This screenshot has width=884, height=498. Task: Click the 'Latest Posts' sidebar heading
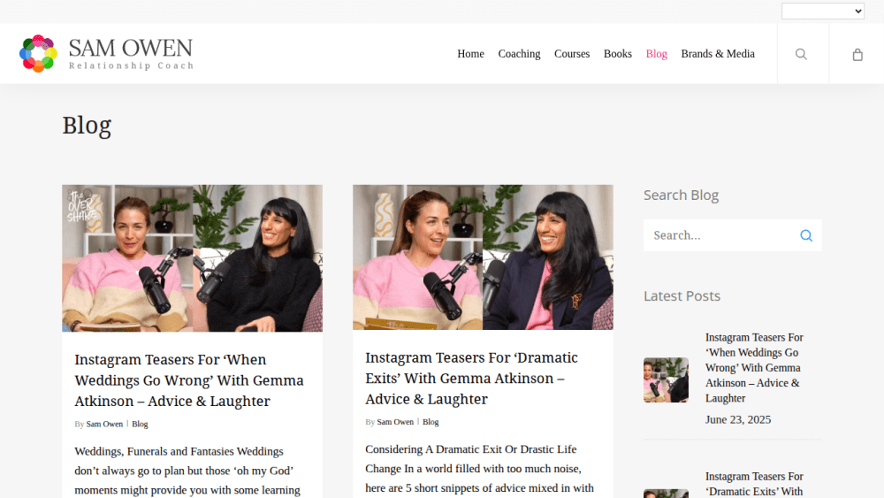tap(682, 296)
